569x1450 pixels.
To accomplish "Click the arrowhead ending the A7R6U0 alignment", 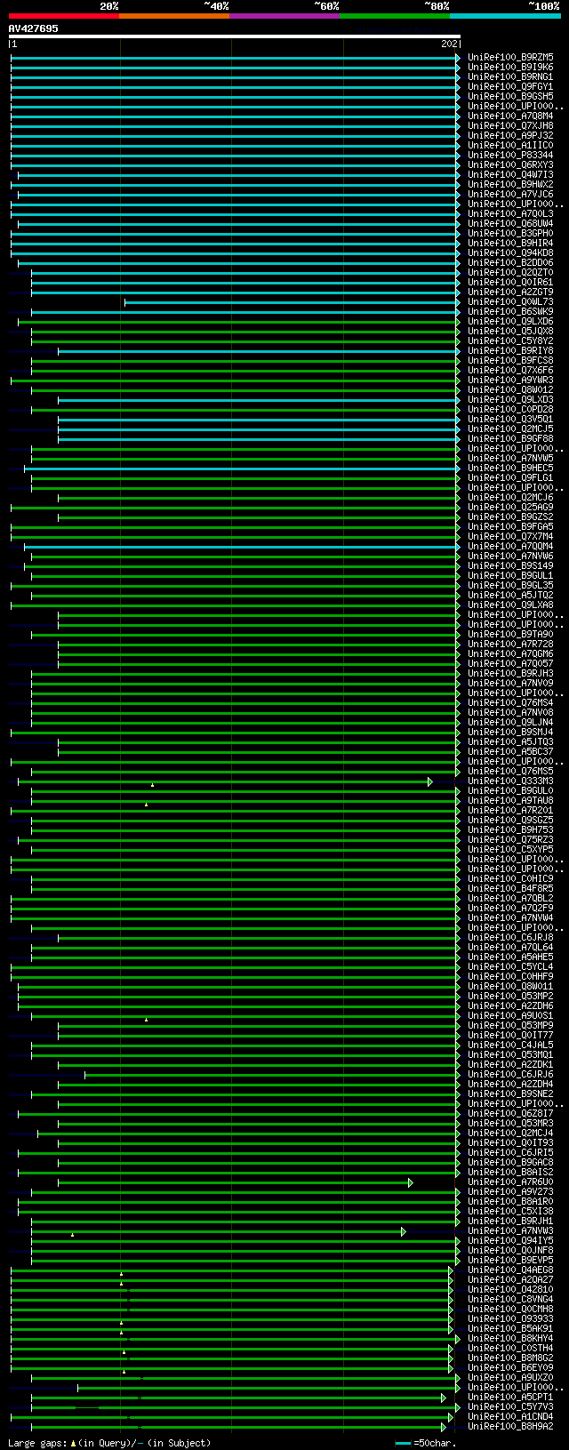I will 411,1182.
